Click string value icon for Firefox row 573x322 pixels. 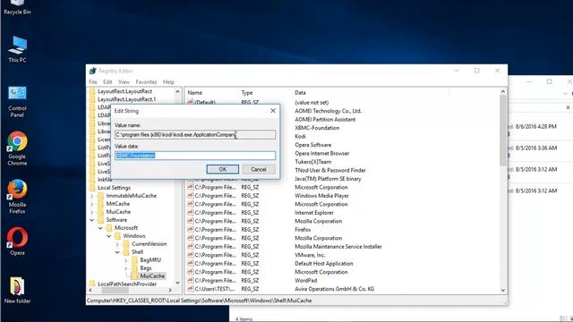191,230
